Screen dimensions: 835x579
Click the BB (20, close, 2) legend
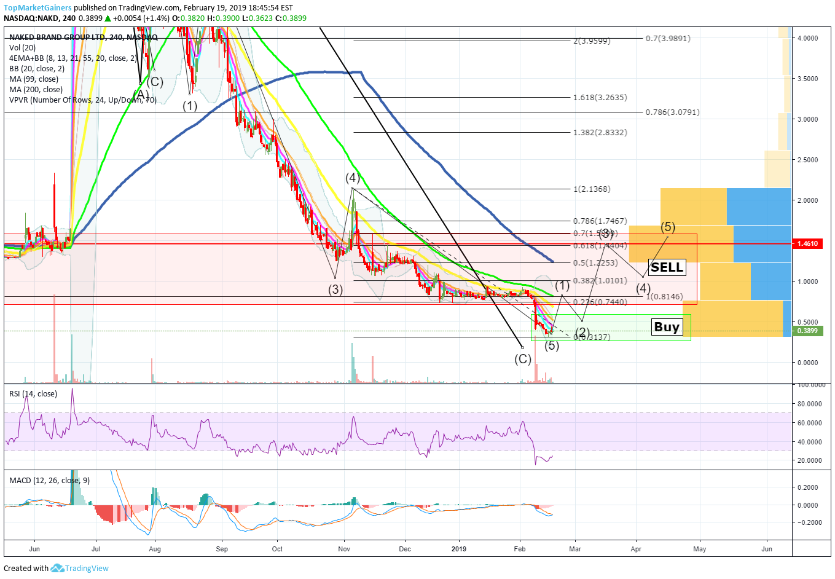click(37, 69)
